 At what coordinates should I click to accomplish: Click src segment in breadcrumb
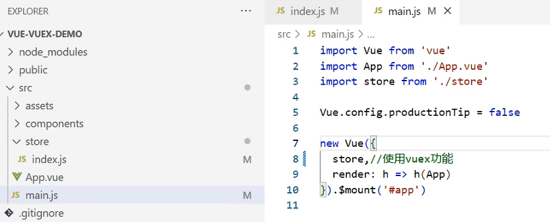[284, 35]
